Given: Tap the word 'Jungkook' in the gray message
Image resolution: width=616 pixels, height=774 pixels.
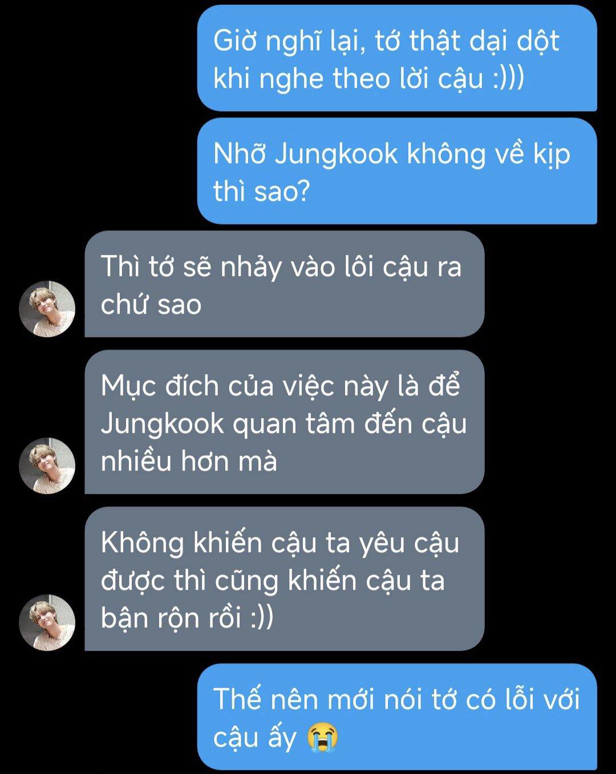Looking at the screenshot, I should tap(163, 424).
